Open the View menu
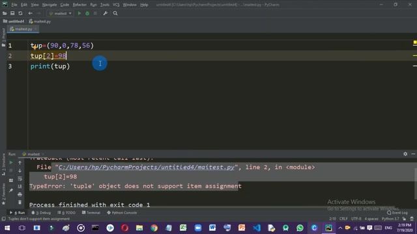417x234 pixels. point(35,5)
